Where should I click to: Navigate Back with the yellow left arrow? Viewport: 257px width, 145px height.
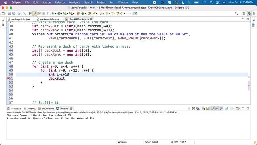tap(122, 14)
